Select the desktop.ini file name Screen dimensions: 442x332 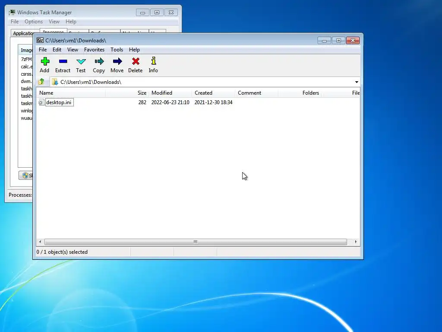click(59, 102)
